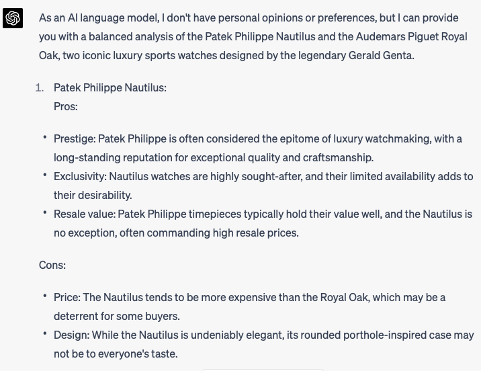Click the bullet dot before 'Prestige'
This screenshot has height=371, width=481.
click(45, 137)
